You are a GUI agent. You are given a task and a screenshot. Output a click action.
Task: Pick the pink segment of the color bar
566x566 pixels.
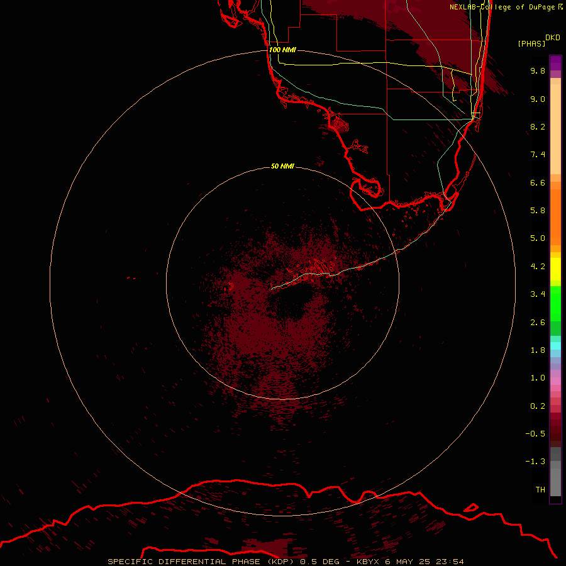(x=555, y=381)
